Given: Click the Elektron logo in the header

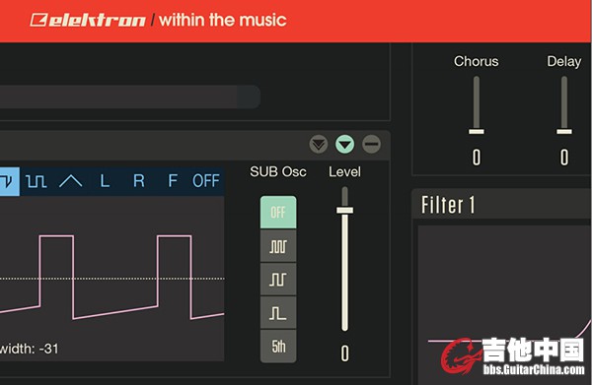Looking at the screenshot, I should click(88, 20).
